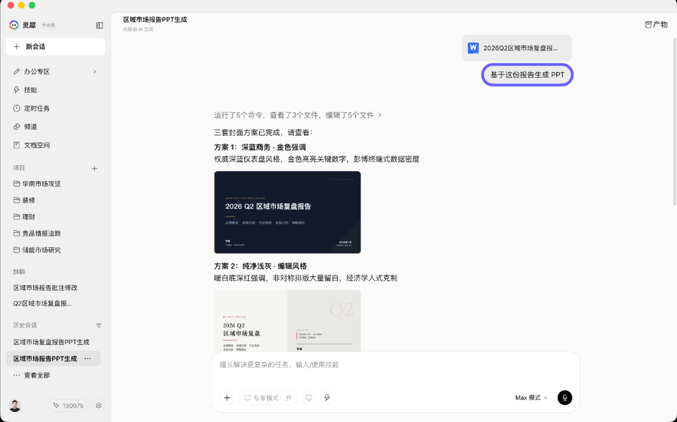Start a 新会话
This screenshot has height=422, width=677.
55,46
